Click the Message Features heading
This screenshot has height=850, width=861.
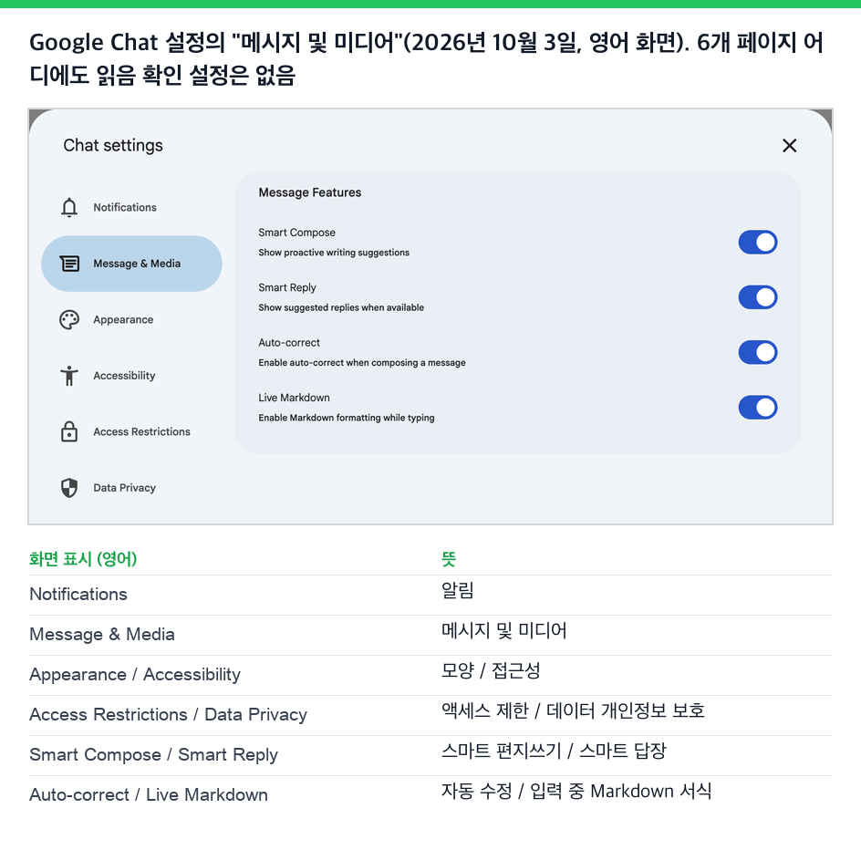tap(310, 192)
